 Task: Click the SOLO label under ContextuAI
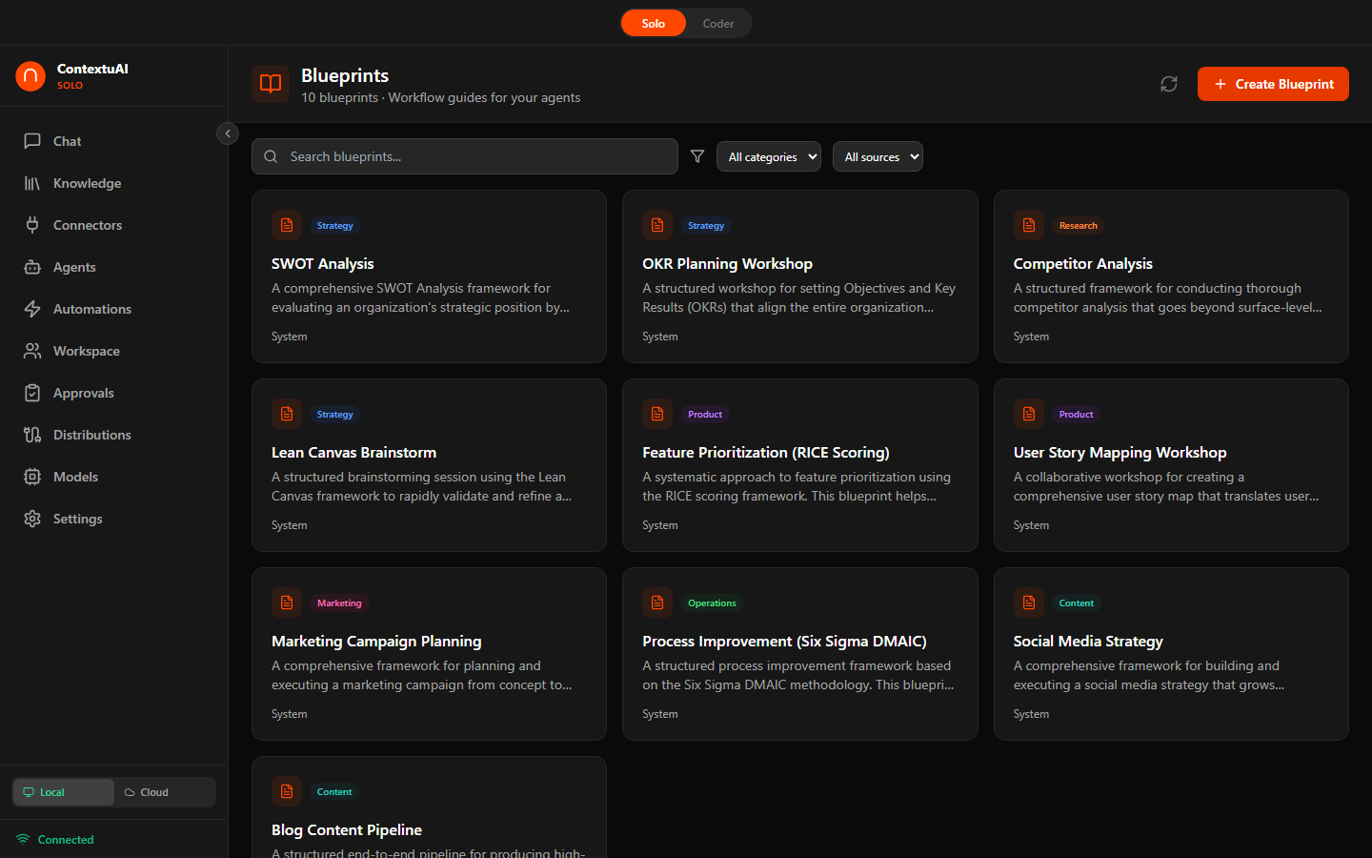70,86
